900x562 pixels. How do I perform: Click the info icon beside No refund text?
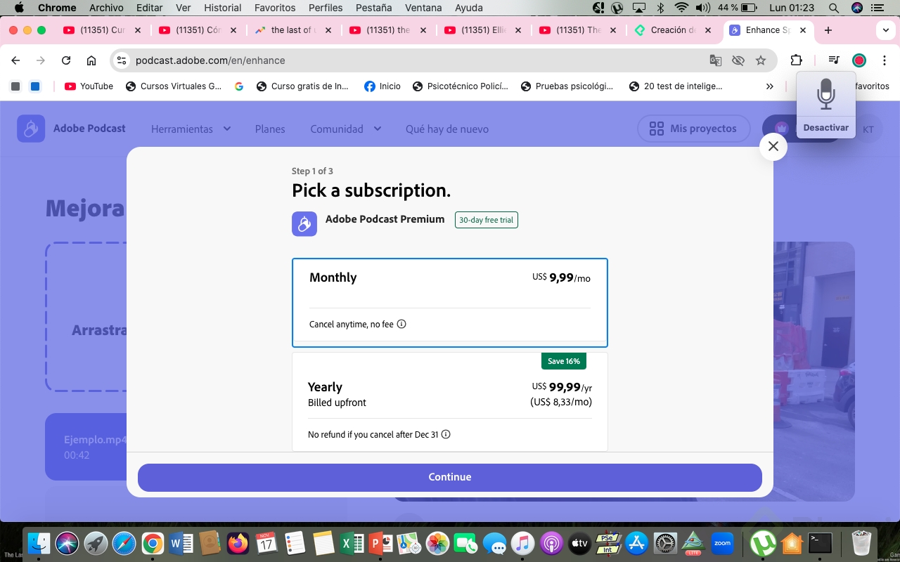point(446,434)
